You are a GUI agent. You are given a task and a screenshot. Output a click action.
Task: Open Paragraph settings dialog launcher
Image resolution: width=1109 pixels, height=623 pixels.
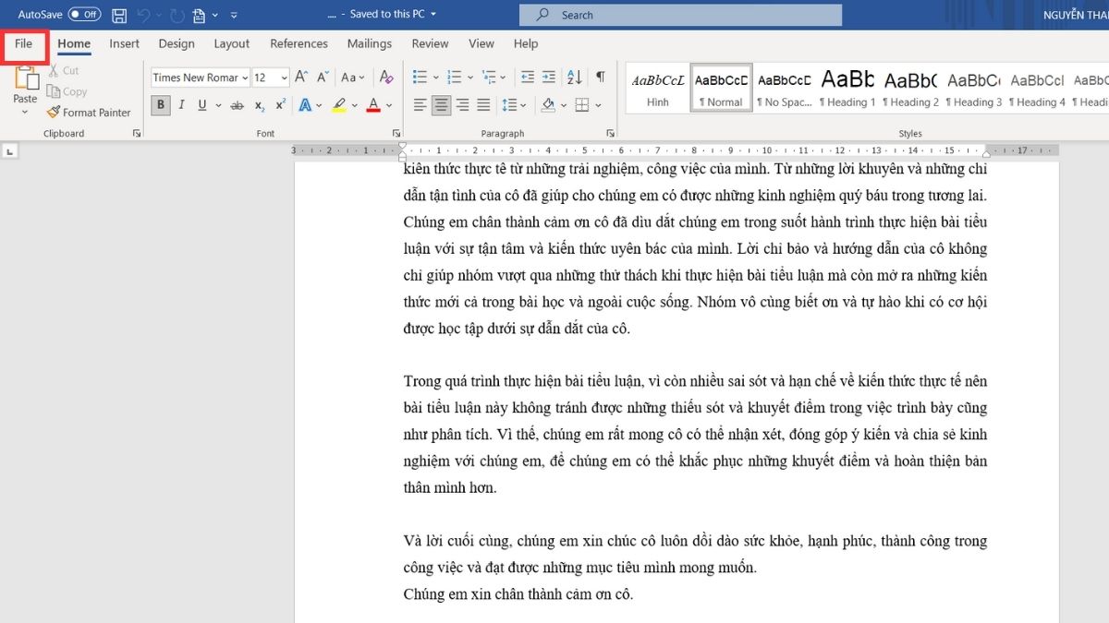[611, 134]
